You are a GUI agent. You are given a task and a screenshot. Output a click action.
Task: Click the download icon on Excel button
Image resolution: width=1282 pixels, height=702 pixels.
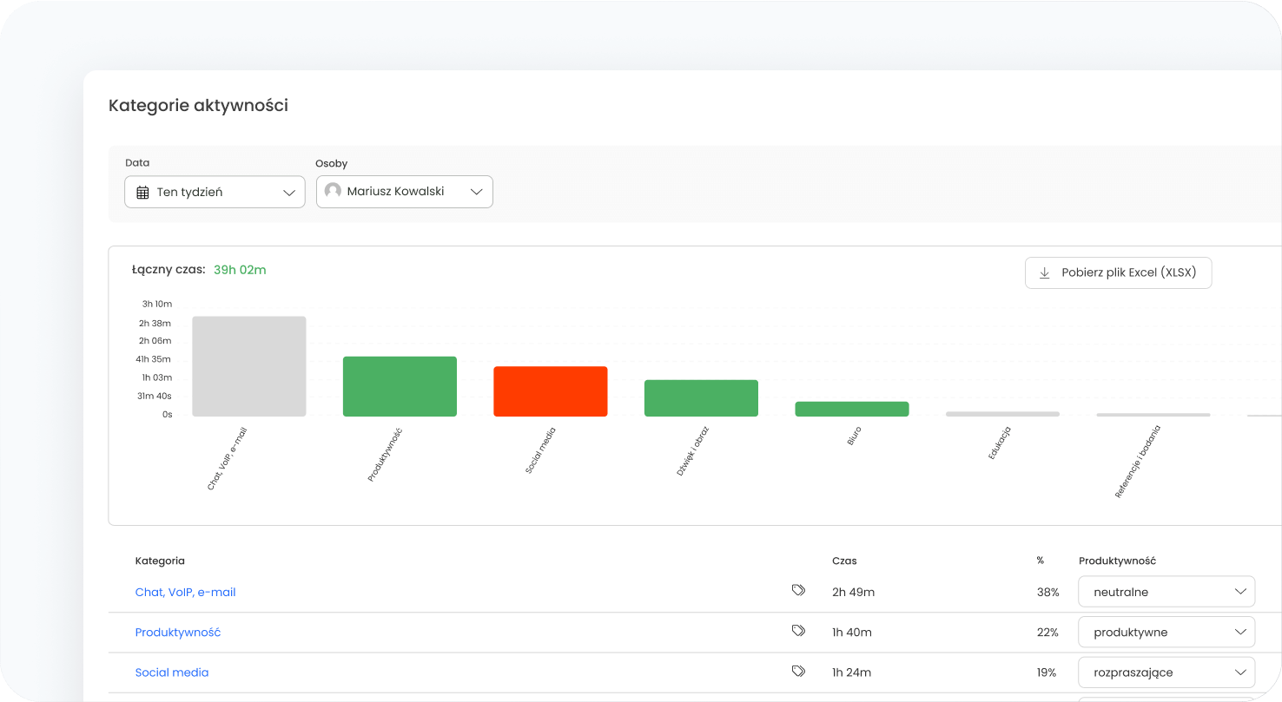coord(1045,272)
